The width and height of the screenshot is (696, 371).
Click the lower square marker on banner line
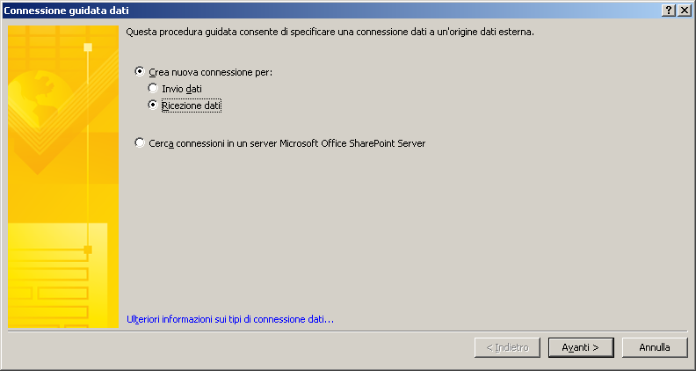tap(88, 250)
